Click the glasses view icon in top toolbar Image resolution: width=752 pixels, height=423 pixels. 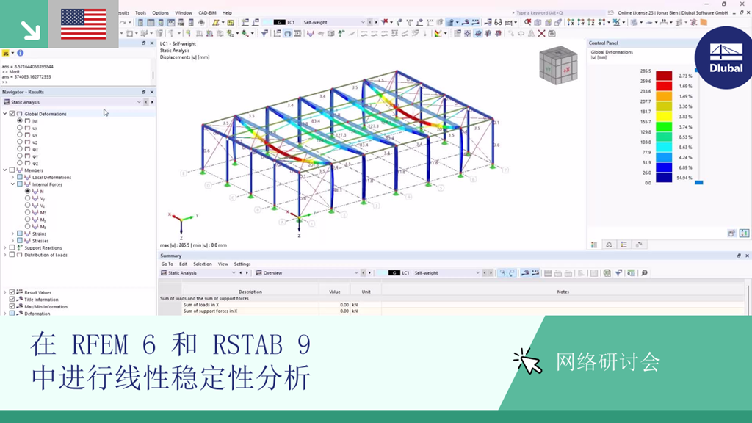point(499,22)
